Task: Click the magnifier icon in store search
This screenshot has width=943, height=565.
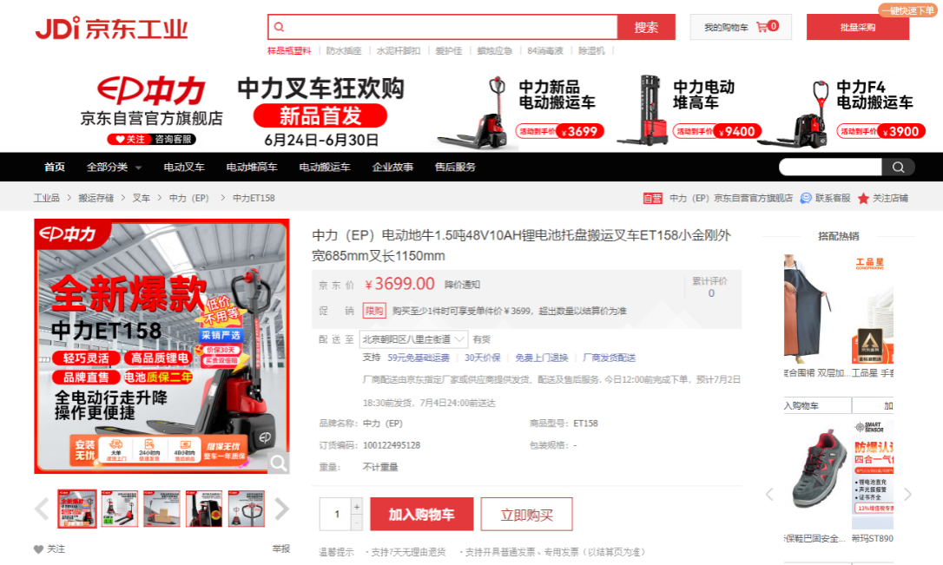Action: (x=899, y=168)
